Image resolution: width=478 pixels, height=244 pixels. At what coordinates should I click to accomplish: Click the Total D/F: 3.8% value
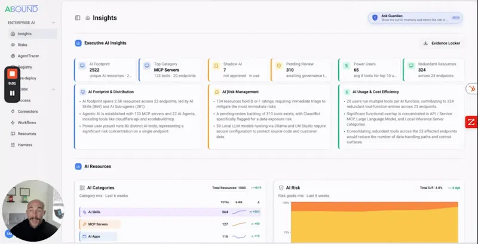[x=431, y=188]
